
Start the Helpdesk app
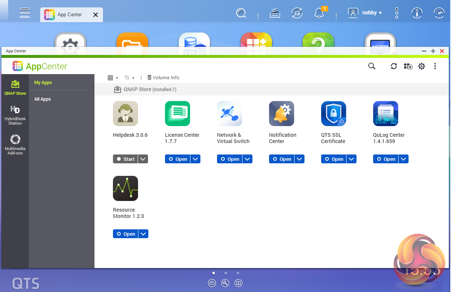125,159
